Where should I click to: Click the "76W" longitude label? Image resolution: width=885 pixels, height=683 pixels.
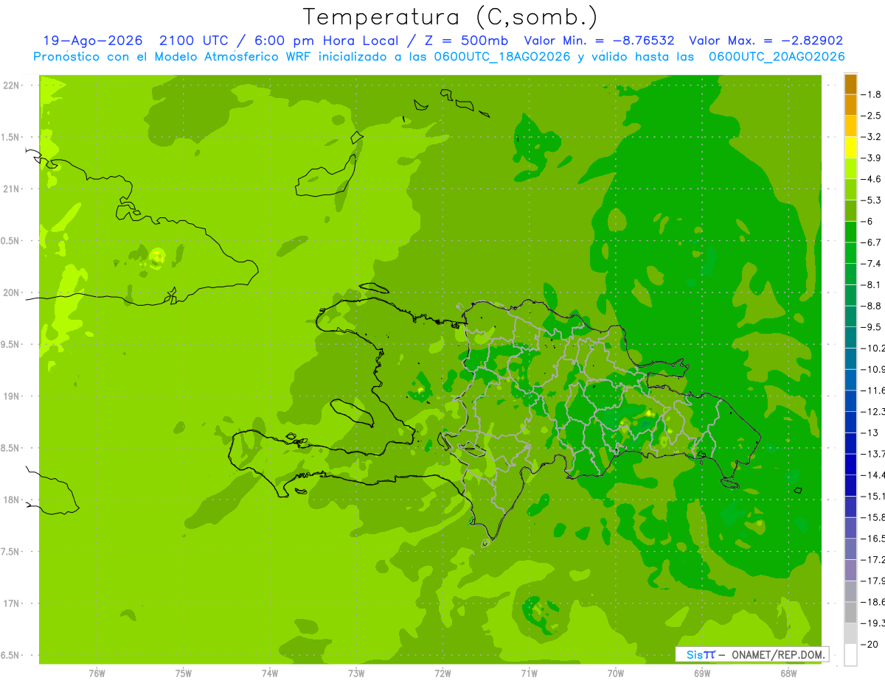(x=97, y=673)
